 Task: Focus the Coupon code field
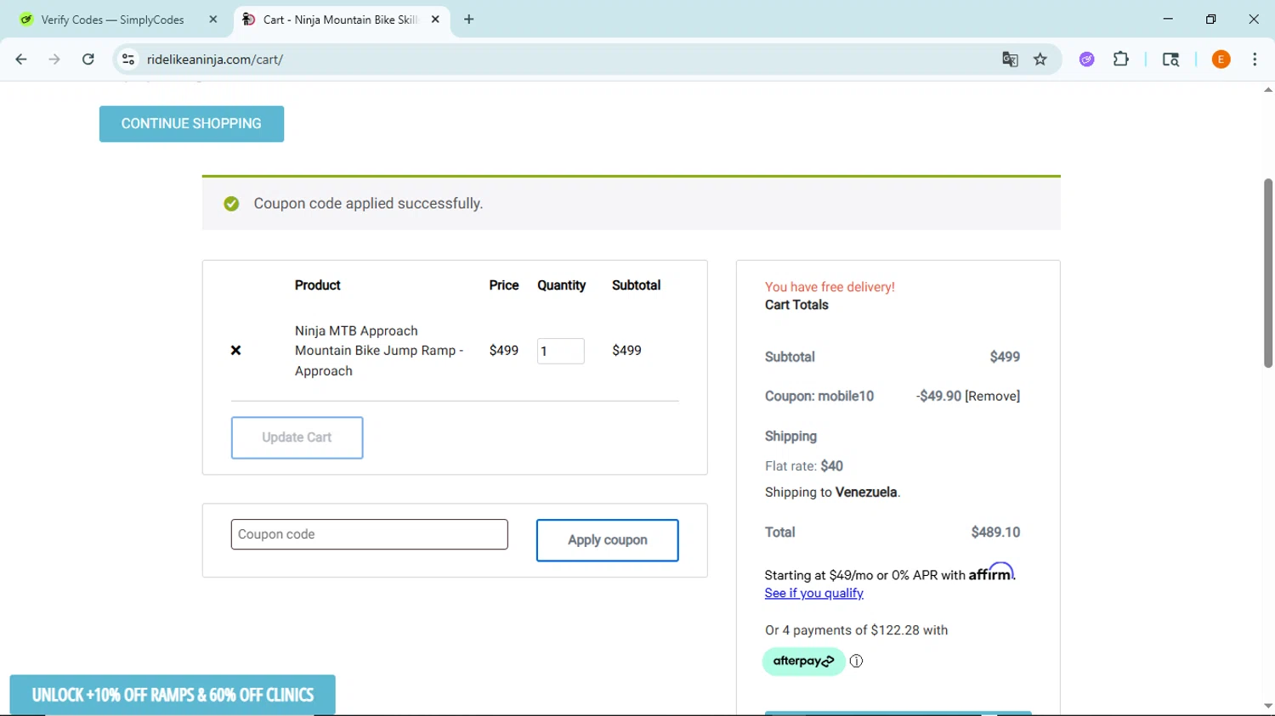[x=369, y=534]
